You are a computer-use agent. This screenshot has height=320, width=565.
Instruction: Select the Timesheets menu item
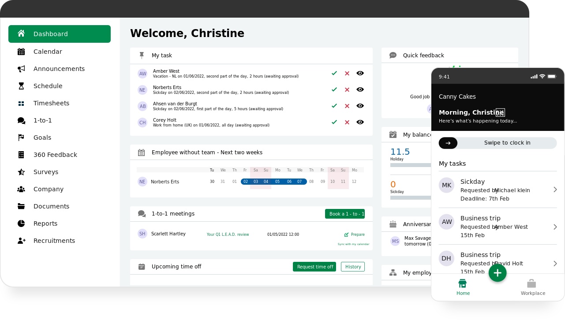click(60, 103)
